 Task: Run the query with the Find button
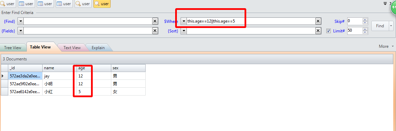(x=380, y=26)
